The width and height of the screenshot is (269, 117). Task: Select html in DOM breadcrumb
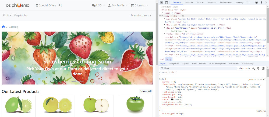pyautogui.click(x=162, y=59)
